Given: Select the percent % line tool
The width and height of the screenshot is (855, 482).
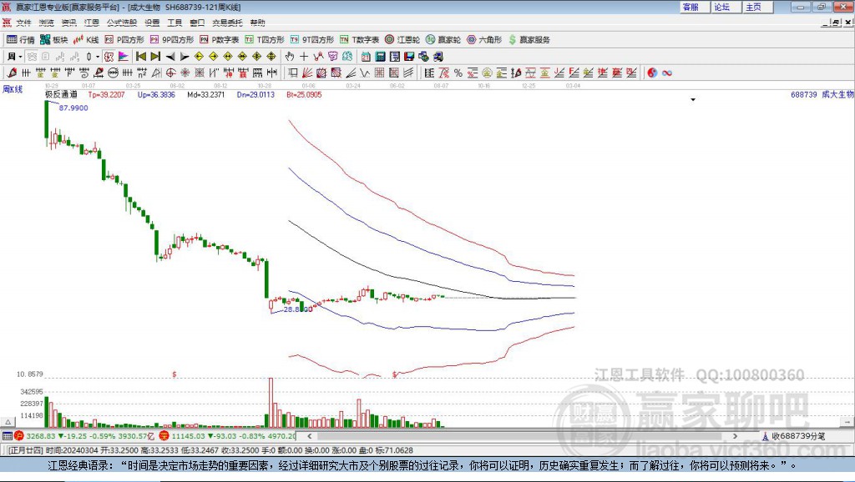Looking at the screenshot, I should [458, 73].
